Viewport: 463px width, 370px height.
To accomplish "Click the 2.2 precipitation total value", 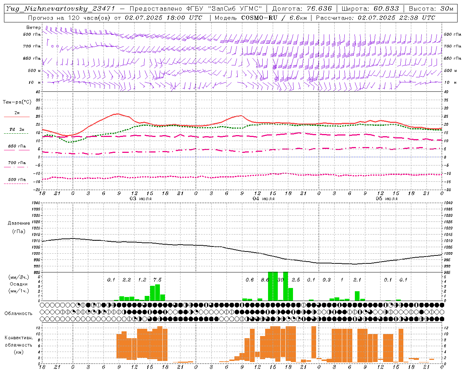I will point(127,280).
